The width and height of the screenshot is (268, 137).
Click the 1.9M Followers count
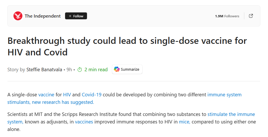tap(227, 16)
